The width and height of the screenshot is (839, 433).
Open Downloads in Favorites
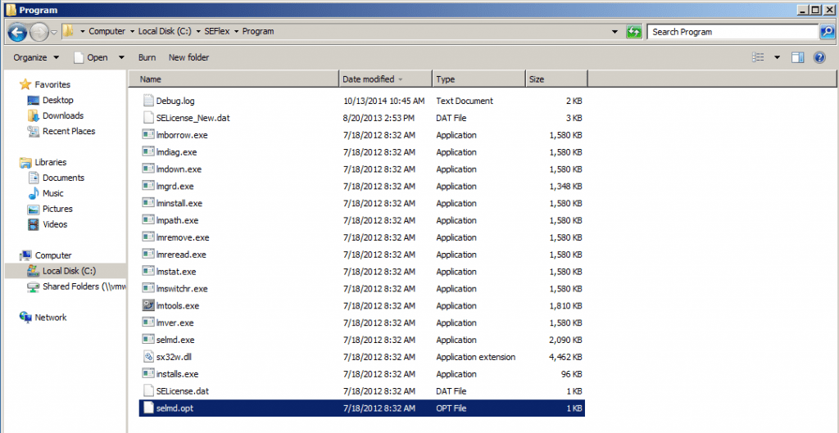pos(63,115)
